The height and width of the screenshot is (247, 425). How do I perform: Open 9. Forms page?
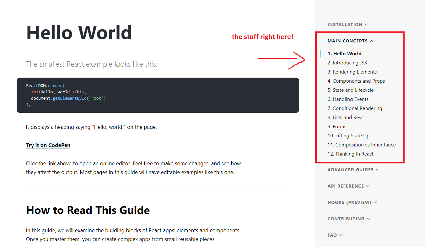tap(337, 126)
